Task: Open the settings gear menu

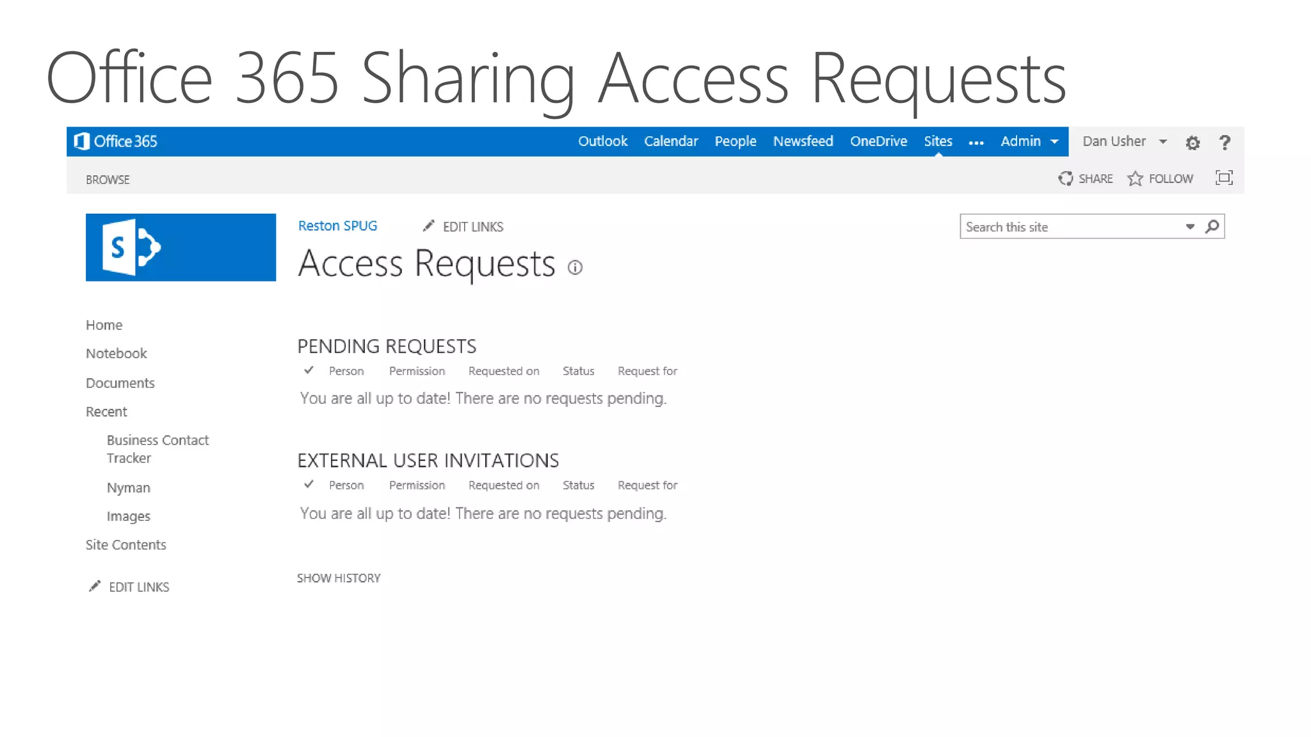Action: point(1192,143)
